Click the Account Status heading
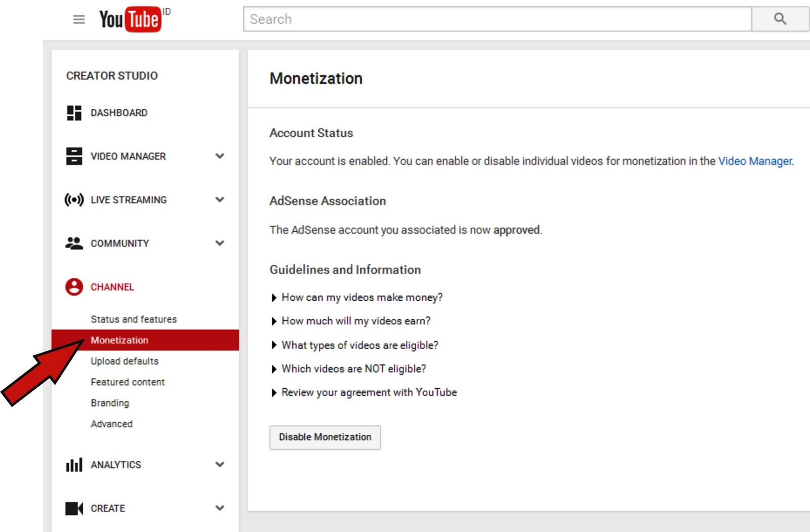Screen dimensions: 810x532 [311, 133]
